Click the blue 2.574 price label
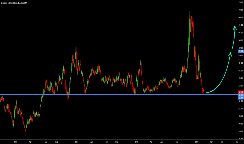Image resolution: width=244 pixels, height=144 pixels. tap(241, 95)
